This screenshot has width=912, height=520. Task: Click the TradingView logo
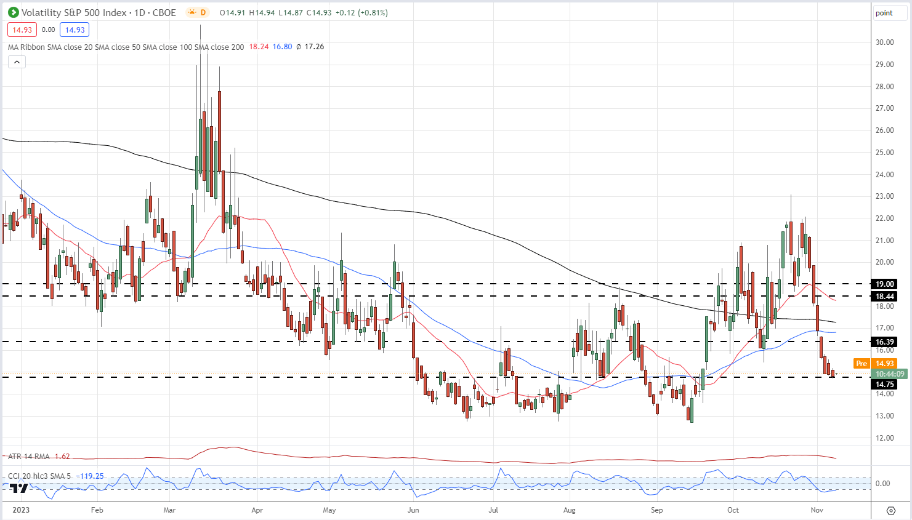pyautogui.click(x=19, y=487)
